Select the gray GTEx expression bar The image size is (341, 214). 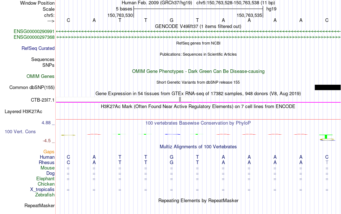[x=180, y=99]
